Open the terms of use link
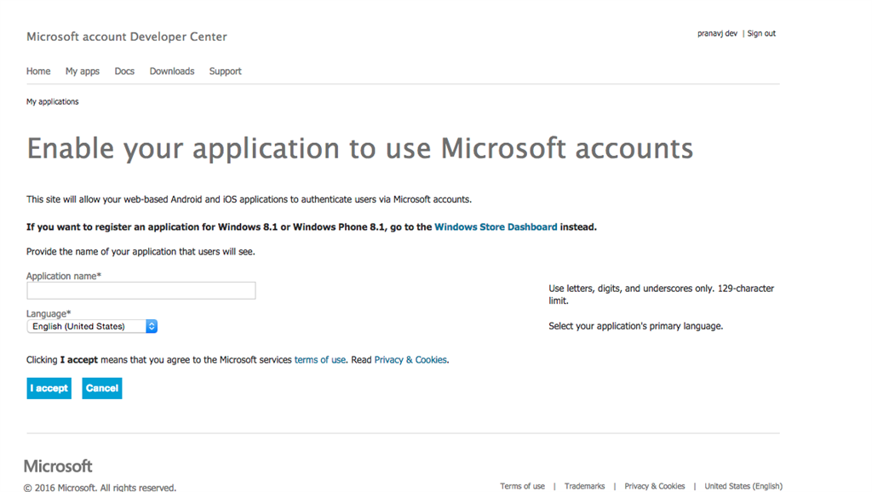 320,360
